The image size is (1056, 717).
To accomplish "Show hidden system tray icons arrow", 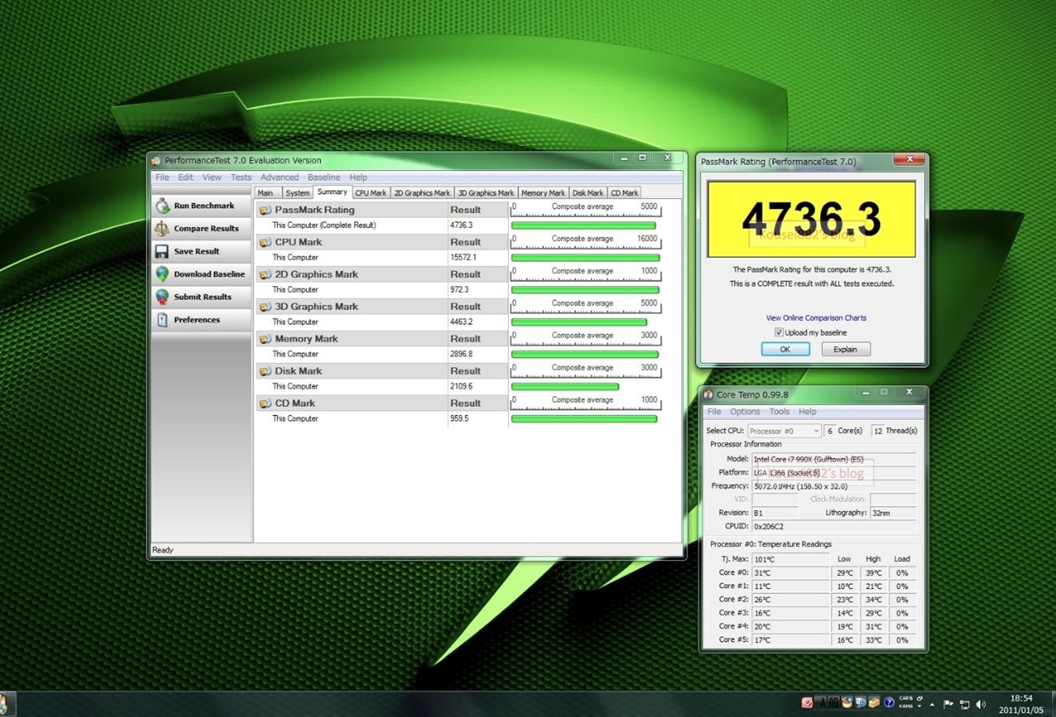I will point(932,705).
